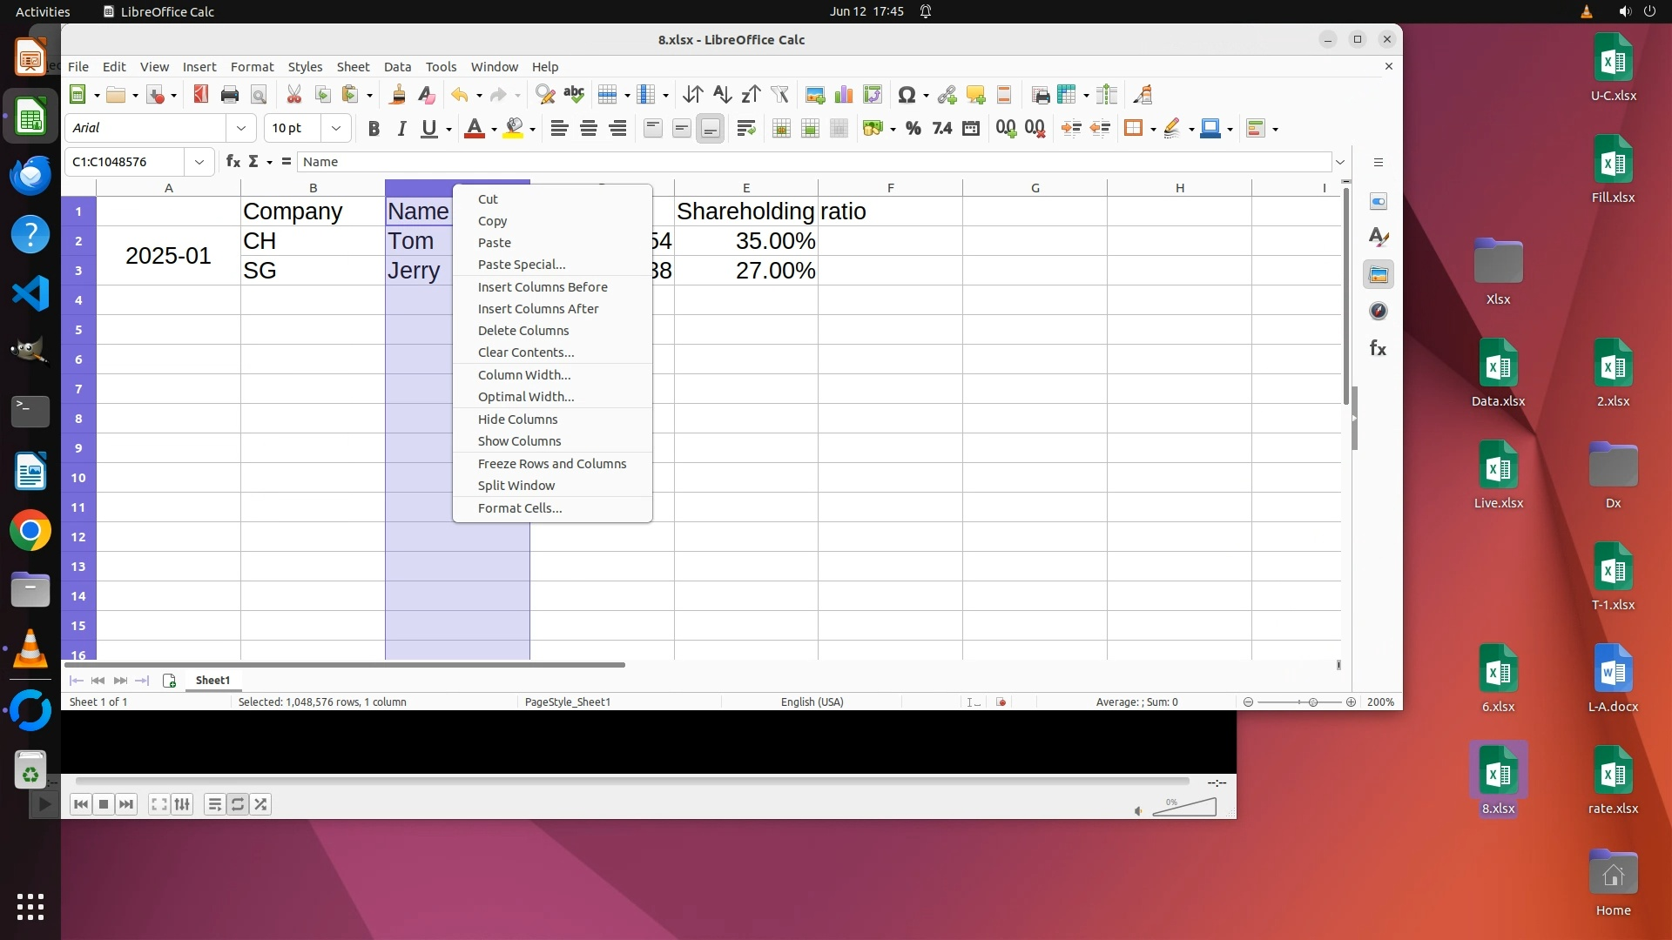This screenshot has height=940, width=1672.
Task: Click the zoom slider in status bar
Action: [1311, 702]
